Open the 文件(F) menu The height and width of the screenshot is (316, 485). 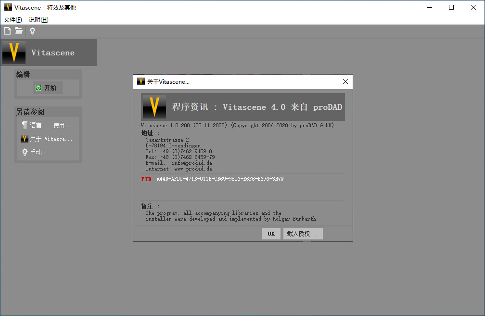tap(13, 20)
